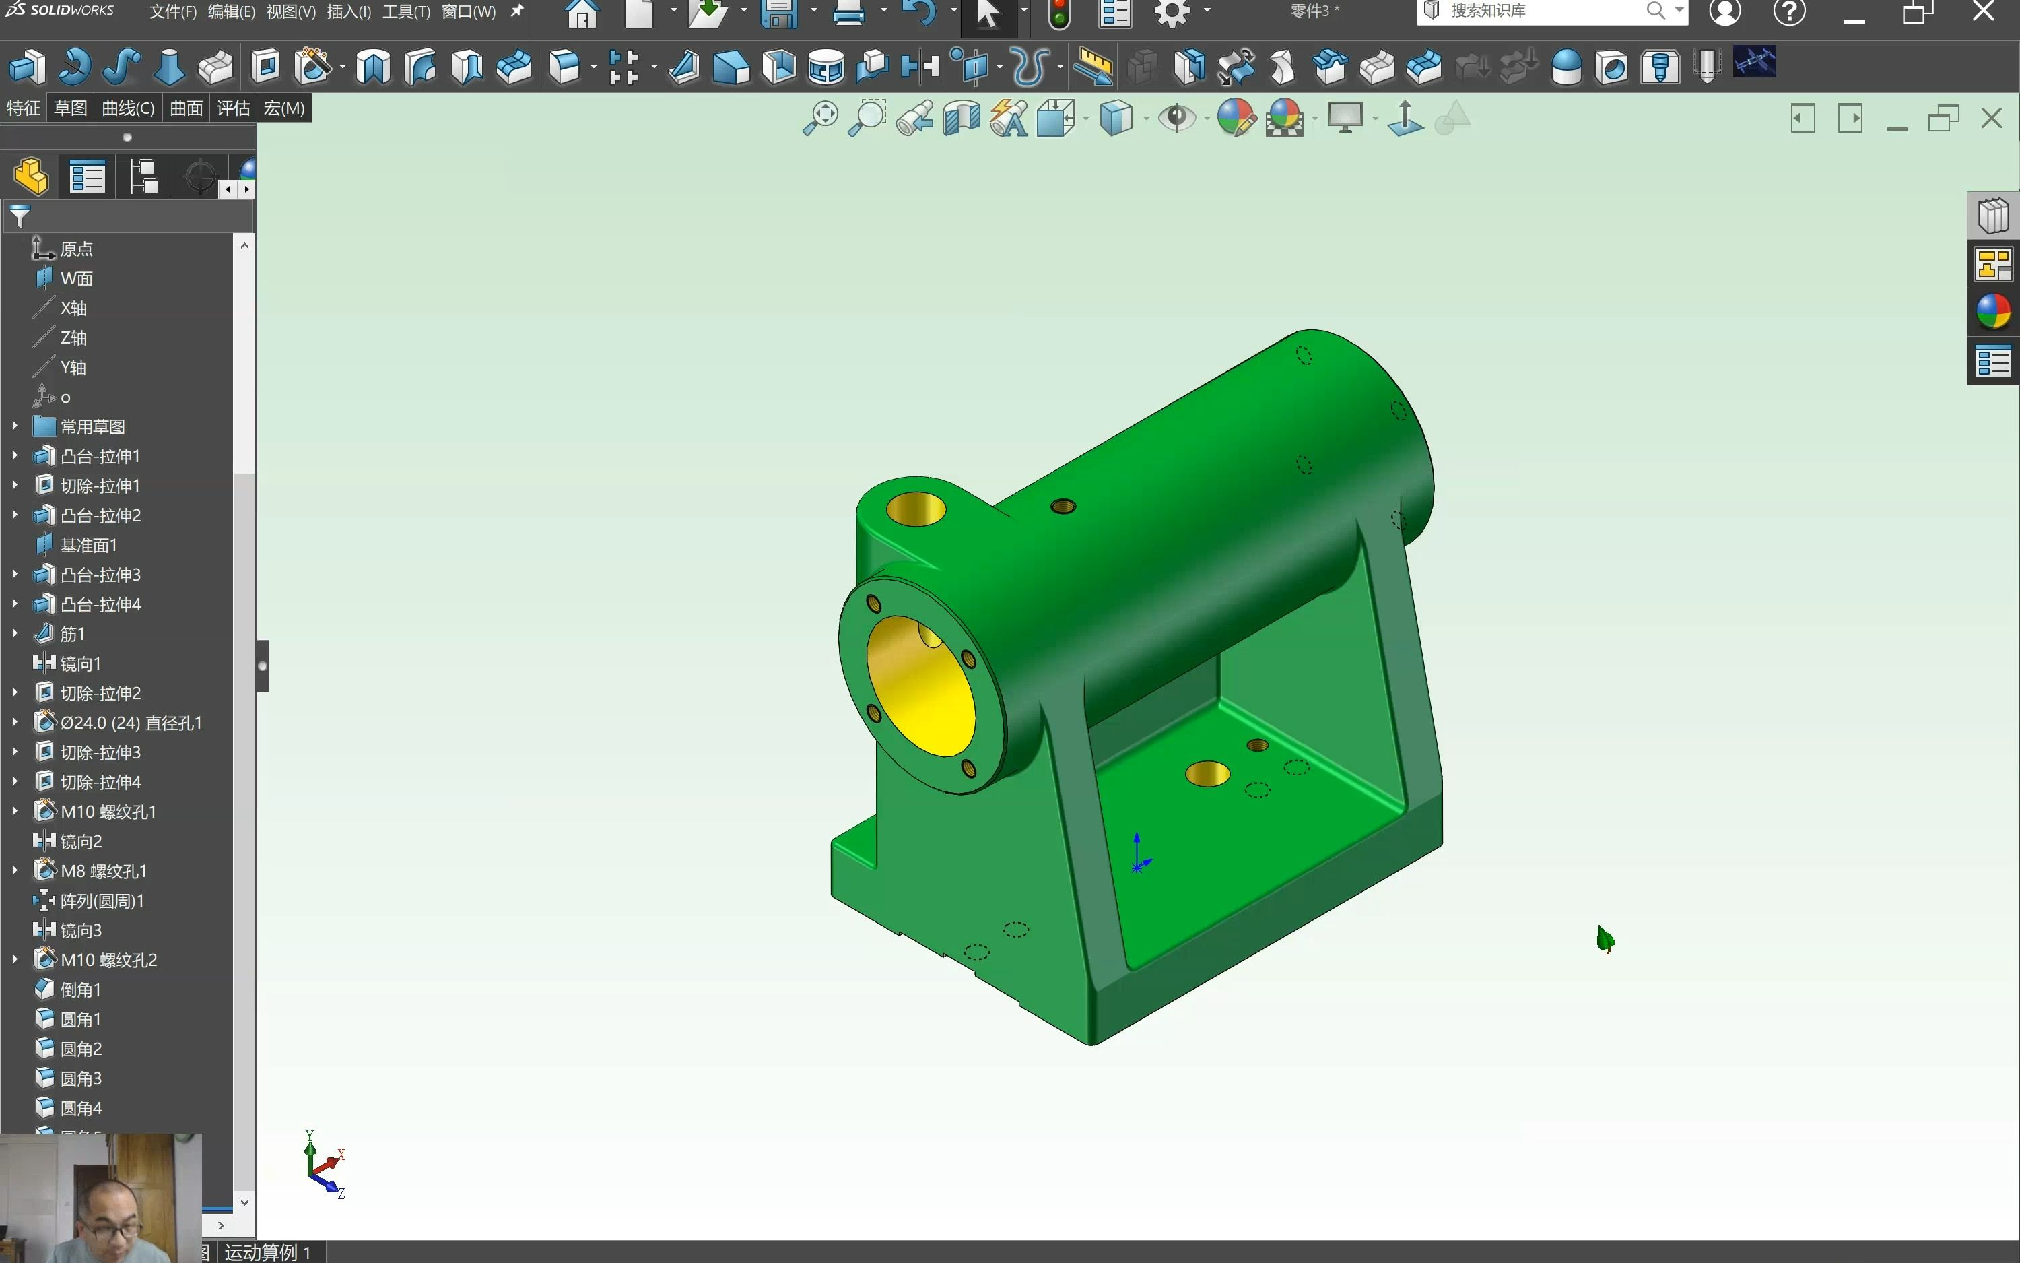The image size is (2020, 1263).
Task: Select the Swept Boss/Base tool
Action: click(x=121, y=67)
